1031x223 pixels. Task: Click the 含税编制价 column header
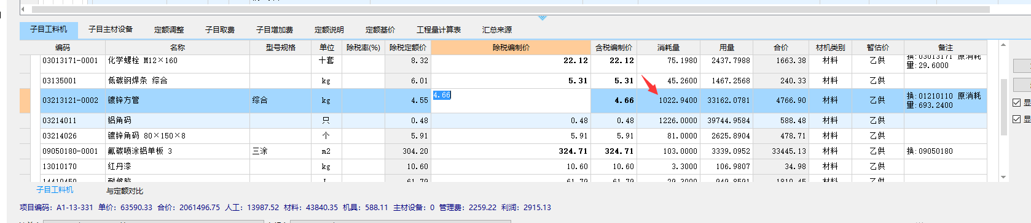pyautogui.click(x=614, y=47)
